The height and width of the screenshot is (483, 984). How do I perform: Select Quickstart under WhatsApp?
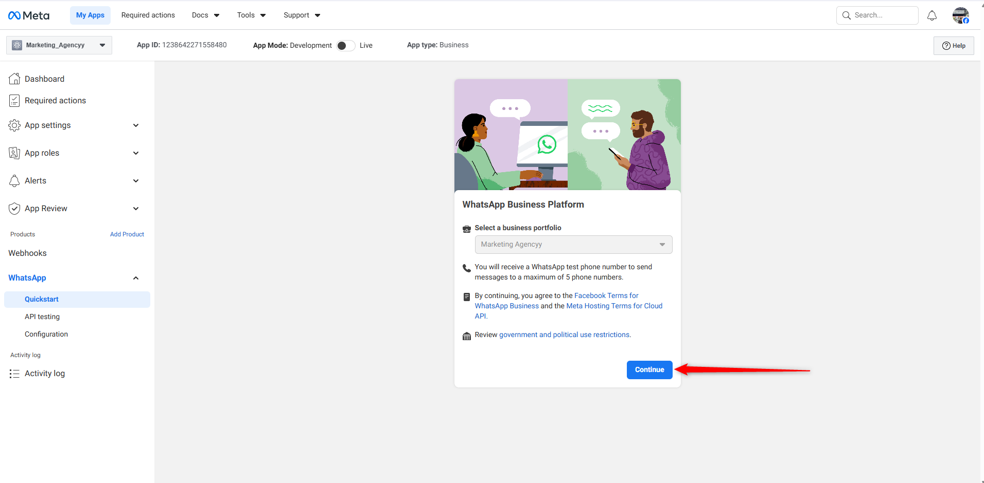pos(77,300)
